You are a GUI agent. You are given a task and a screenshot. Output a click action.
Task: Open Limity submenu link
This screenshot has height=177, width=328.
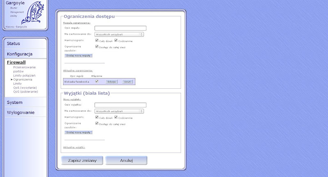[17, 84]
